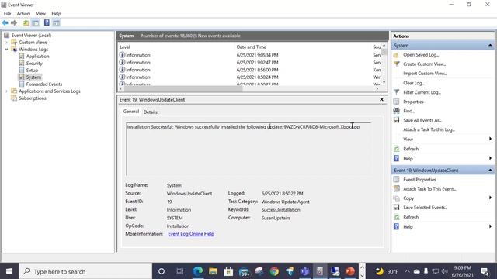Image resolution: width=497 pixels, height=279 pixels.
Task: Select the Security log in tree
Action: coord(34,64)
